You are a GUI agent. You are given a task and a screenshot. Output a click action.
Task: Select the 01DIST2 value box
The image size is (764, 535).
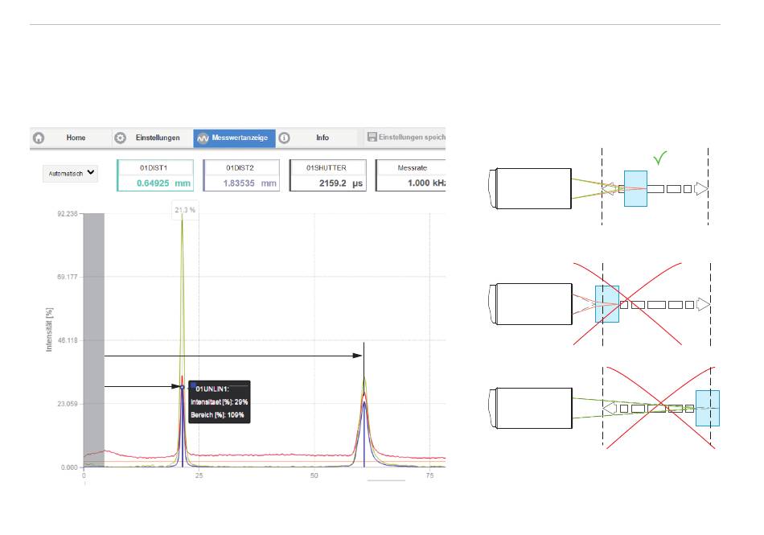click(241, 175)
